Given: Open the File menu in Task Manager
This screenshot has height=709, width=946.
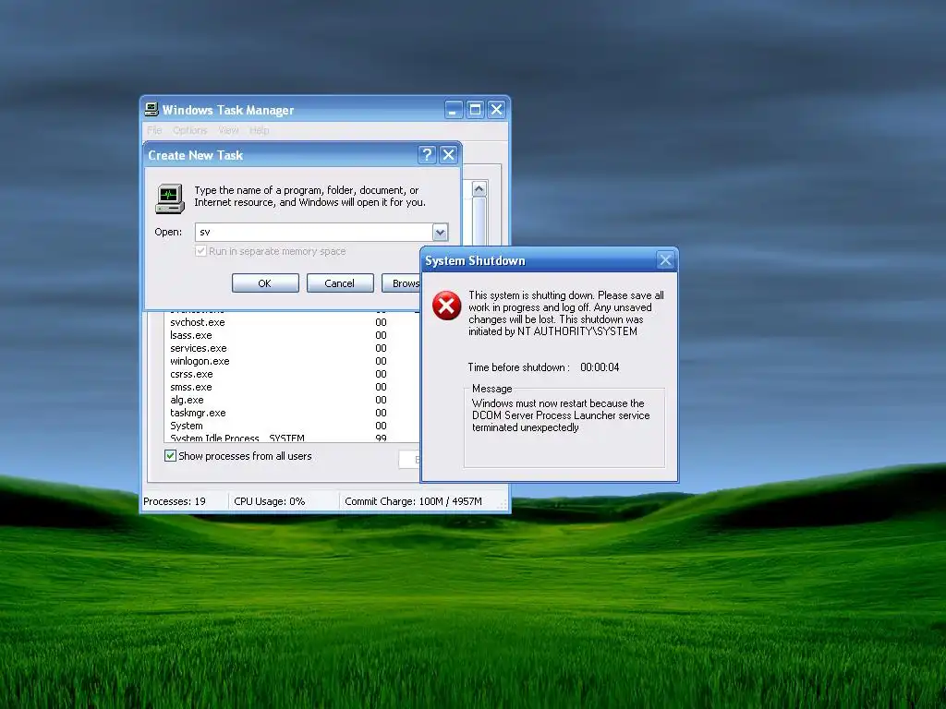Looking at the screenshot, I should (154, 130).
